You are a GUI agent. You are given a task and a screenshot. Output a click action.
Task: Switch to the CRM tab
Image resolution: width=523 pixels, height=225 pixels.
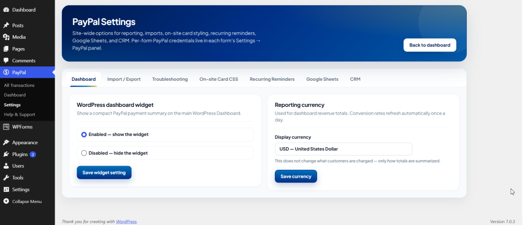pos(355,79)
